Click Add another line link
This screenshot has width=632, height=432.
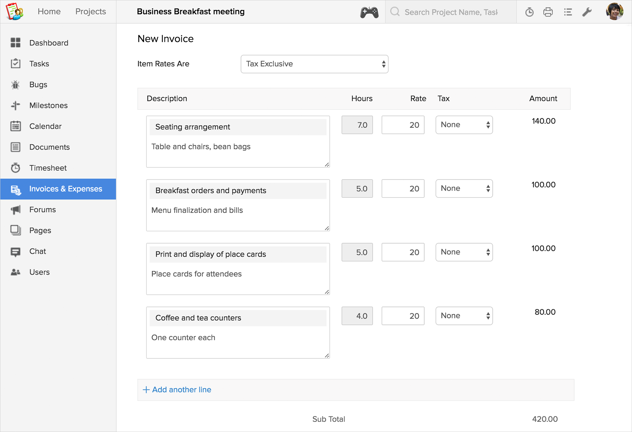tap(177, 390)
